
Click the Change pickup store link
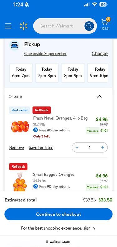point(100,54)
